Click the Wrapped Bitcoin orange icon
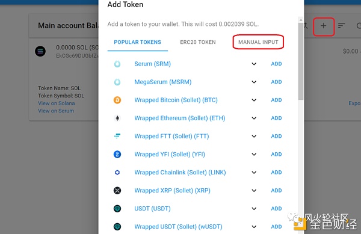This screenshot has width=361, height=234. (117, 100)
